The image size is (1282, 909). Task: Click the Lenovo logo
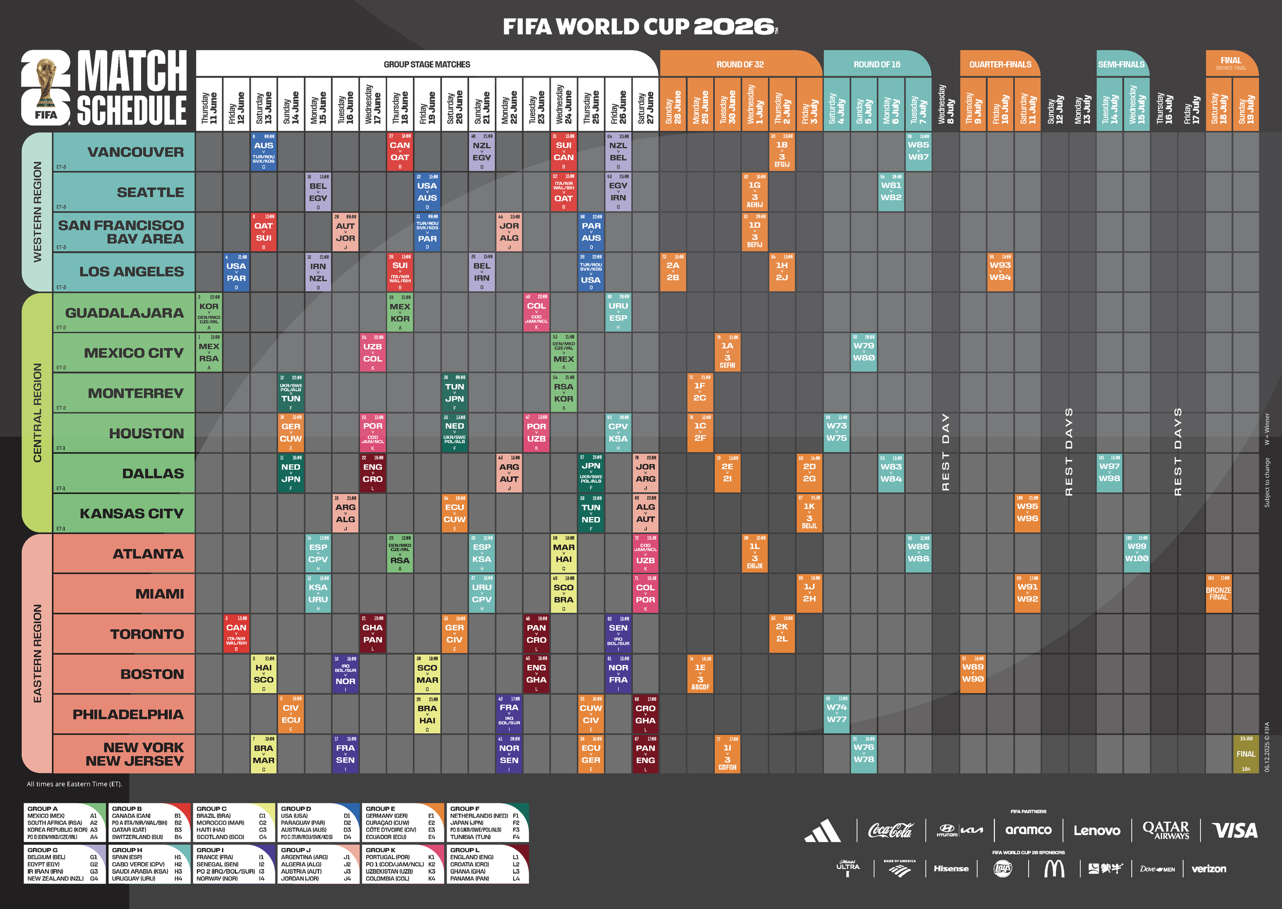1096,831
